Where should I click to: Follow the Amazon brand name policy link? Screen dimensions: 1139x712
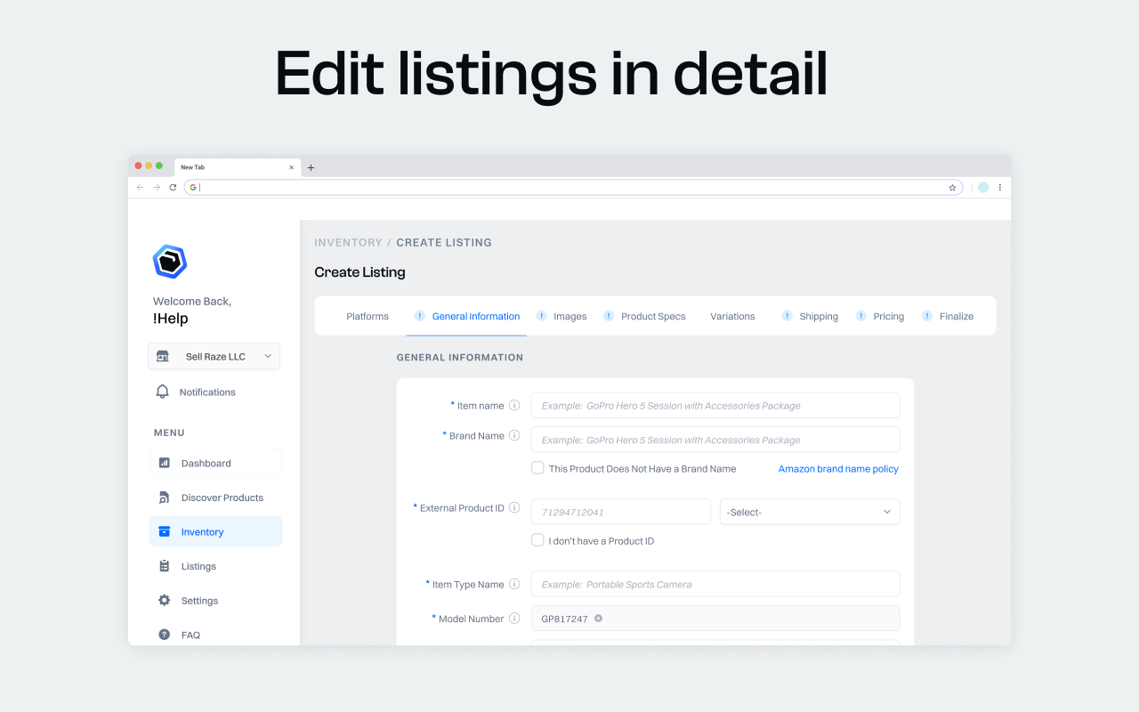click(837, 468)
